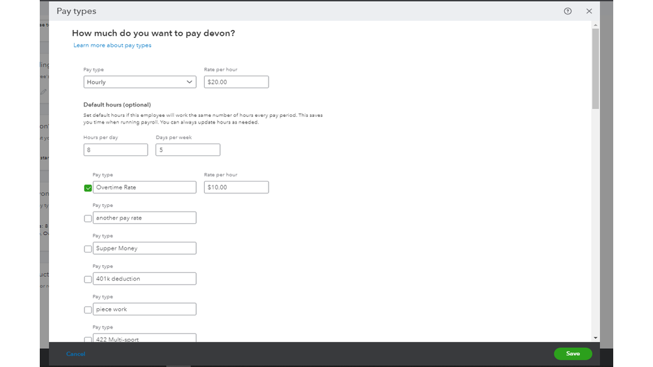
Task: Edit the $10.00 overtime rate field
Action: pos(236,187)
